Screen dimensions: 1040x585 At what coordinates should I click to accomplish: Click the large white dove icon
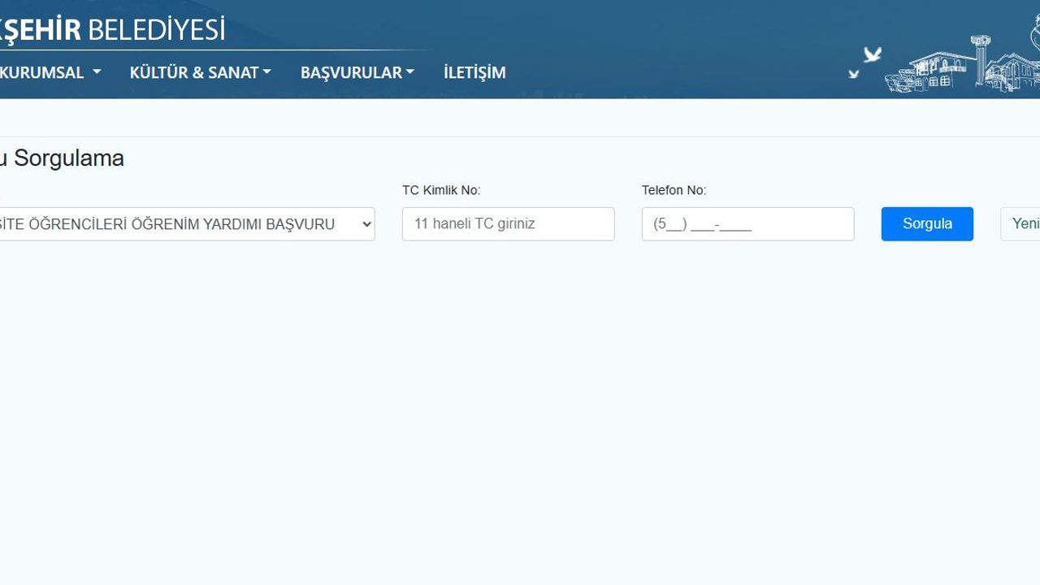[872, 54]
